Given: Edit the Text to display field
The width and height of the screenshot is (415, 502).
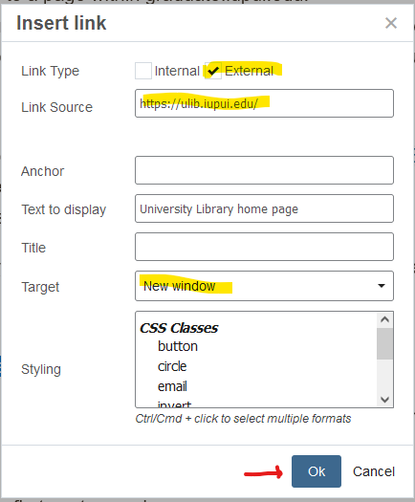Looking at the screenshot, I should pos(264,208).
